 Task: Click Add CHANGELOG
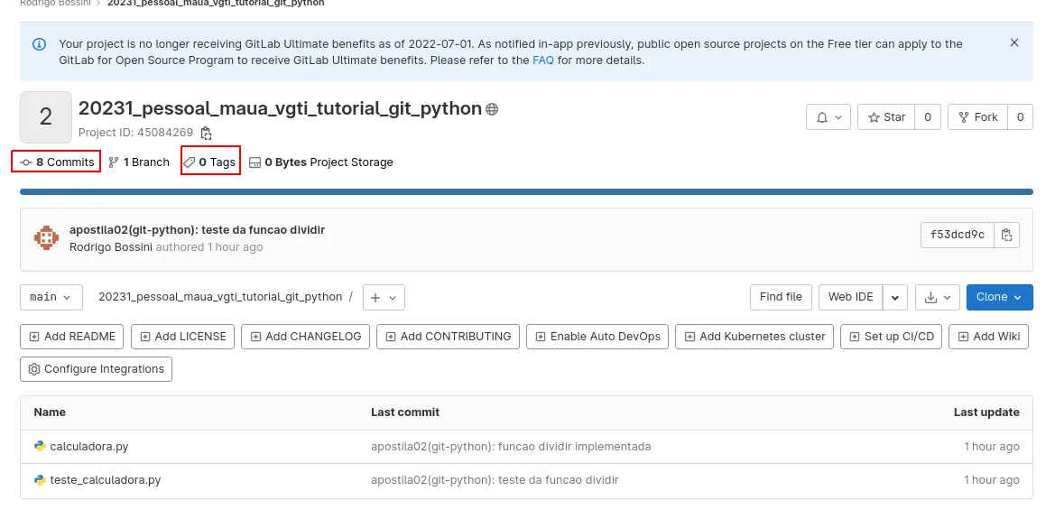point(305,337)
